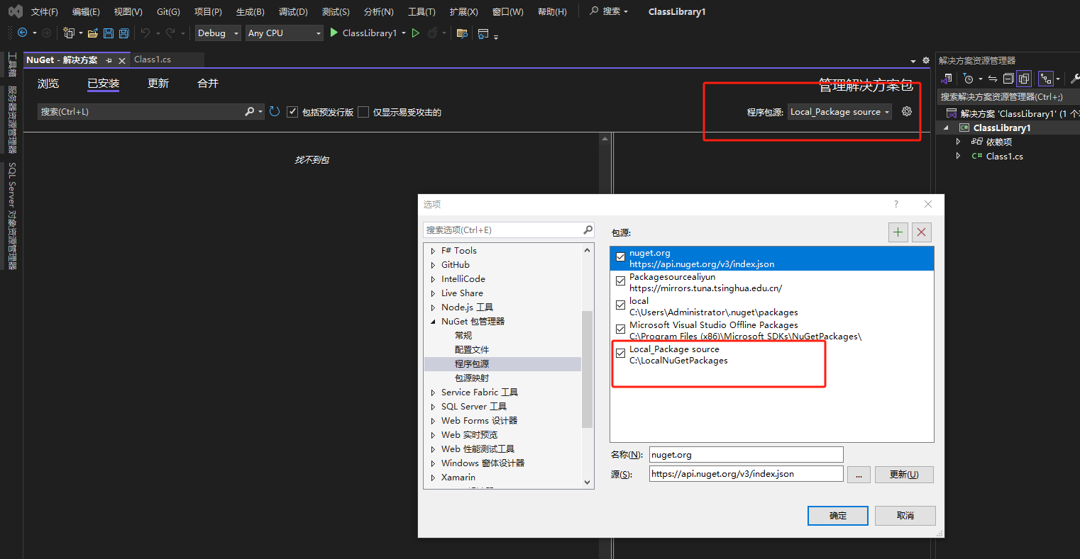Open Debug configuration dropdown
This screenshot has height=559, width=1080.
pos(218,33)
